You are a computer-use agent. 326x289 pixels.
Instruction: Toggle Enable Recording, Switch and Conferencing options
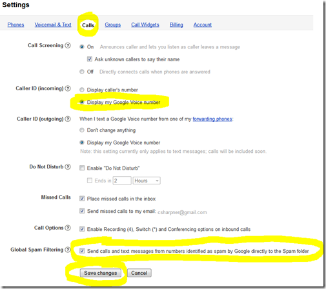(82, 229)
